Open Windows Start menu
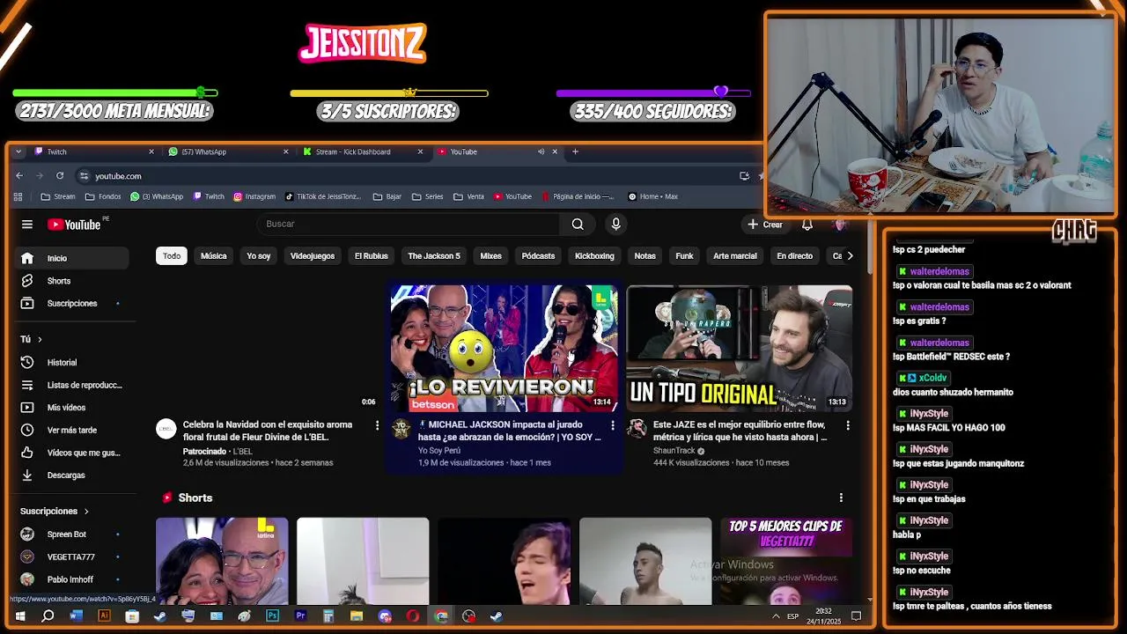 [19, 616]
